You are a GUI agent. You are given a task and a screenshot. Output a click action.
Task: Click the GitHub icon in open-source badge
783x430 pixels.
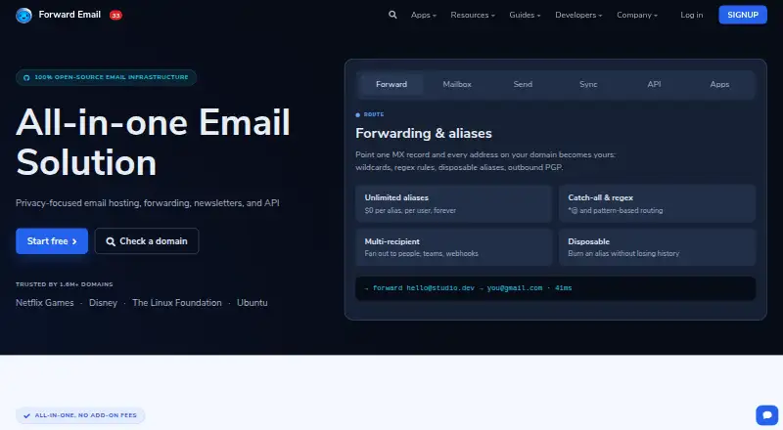tap(26, 78)
